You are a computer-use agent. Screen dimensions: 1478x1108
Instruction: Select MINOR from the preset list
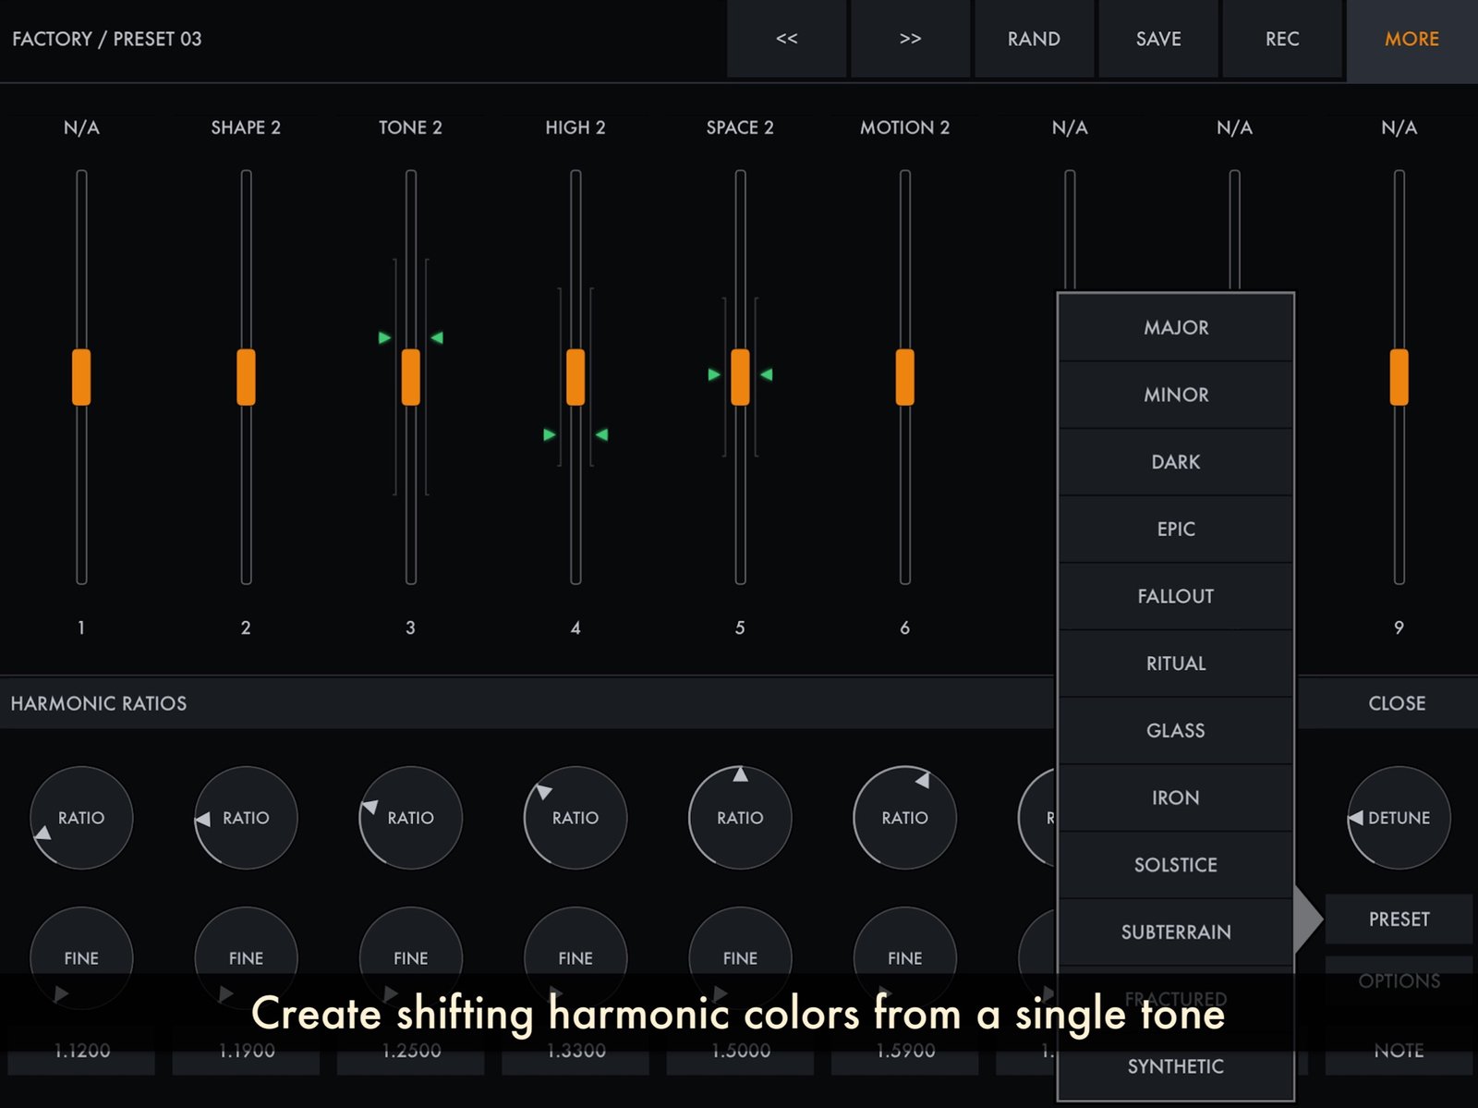pyautogui.click(x=1176, y=395)
